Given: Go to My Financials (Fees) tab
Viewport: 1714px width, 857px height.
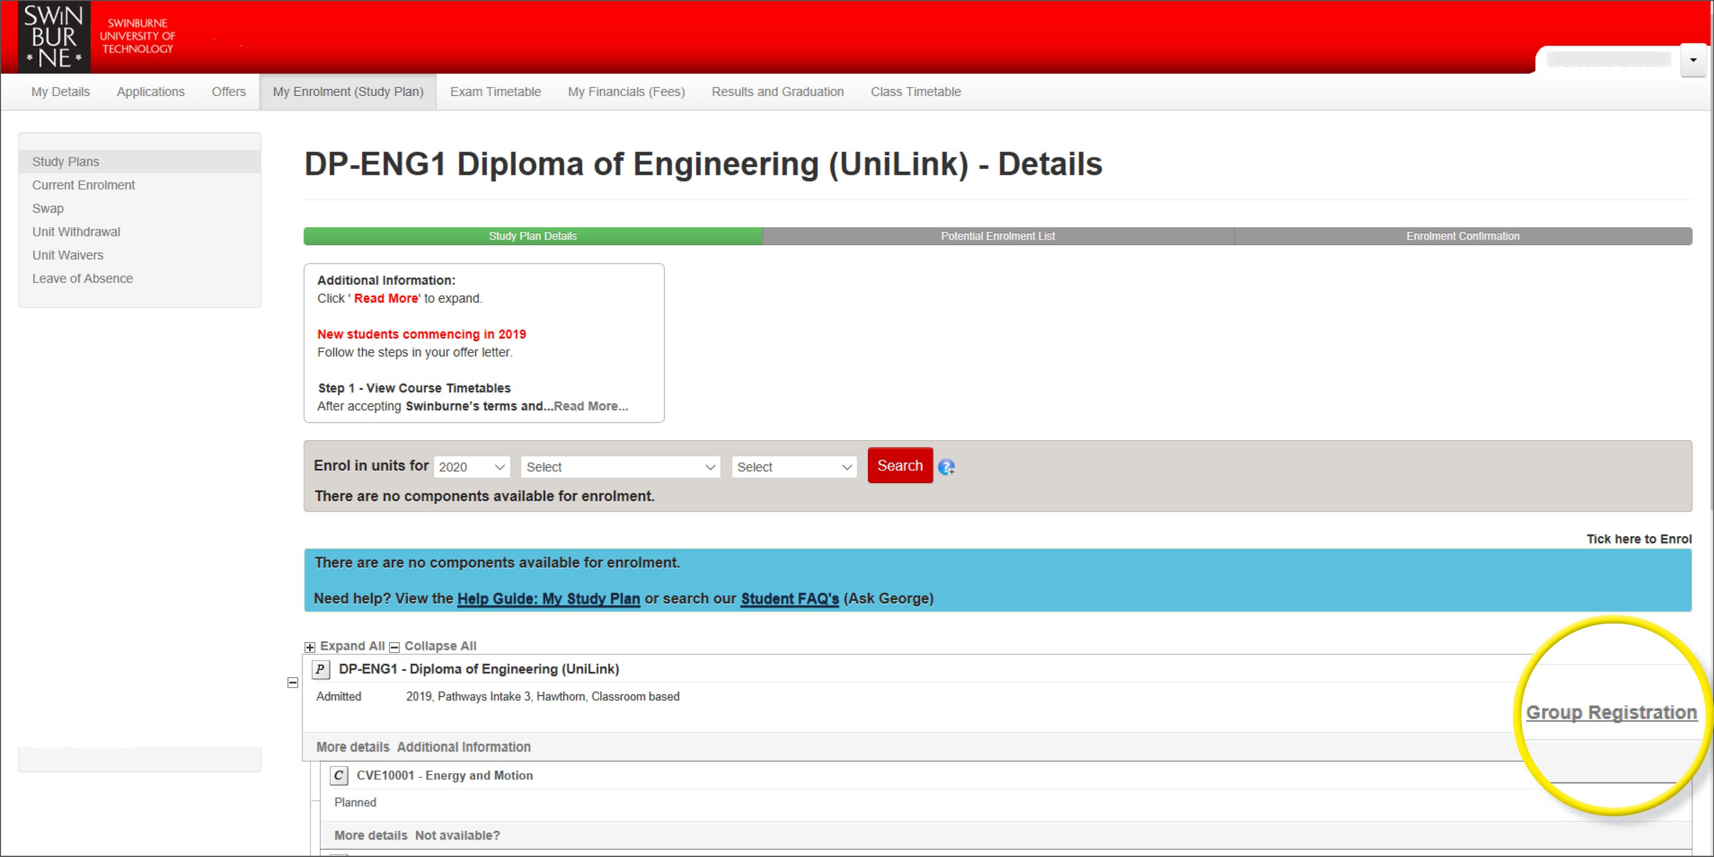Looking at the screenshot, I should (625, 92).
